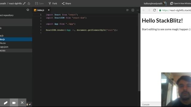Click the pencil icon to rename project

click(x=24, y=3)
